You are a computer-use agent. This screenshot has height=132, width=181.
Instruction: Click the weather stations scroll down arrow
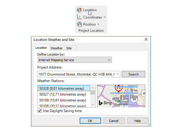coord(93,105)
